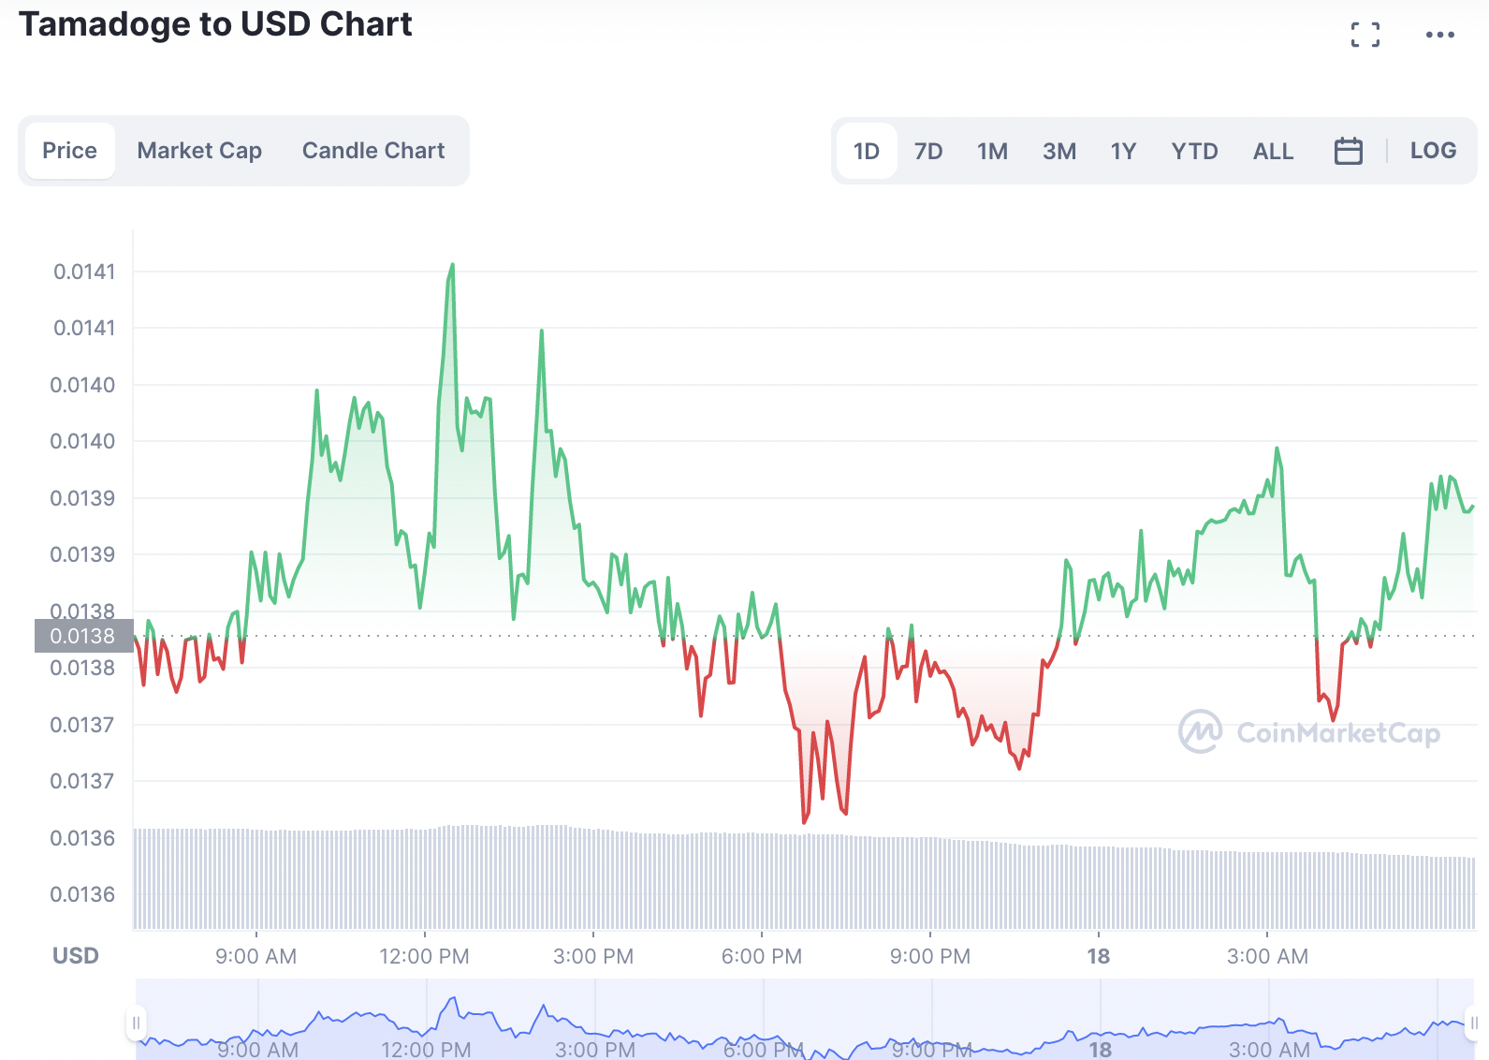Enable the 1Y price view

[1123, 150]
